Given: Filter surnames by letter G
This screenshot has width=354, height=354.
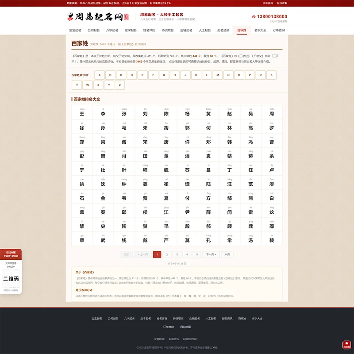Looking at the screenshot, I should [x=164, y=75].
